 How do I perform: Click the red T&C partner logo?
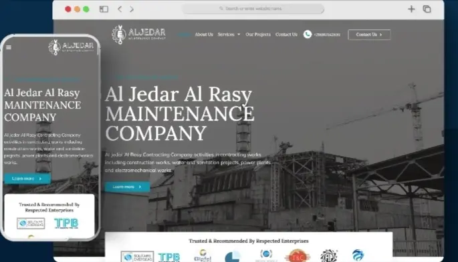point(298,256)
